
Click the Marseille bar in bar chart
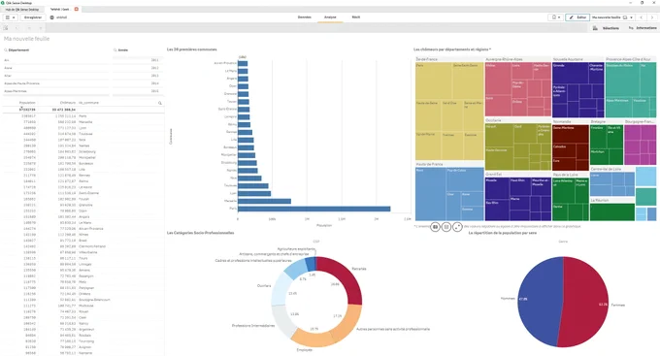tap(264, 201)
